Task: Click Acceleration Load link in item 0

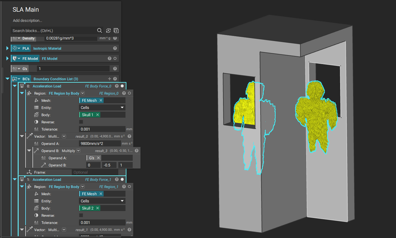Action: coord(47,86)
